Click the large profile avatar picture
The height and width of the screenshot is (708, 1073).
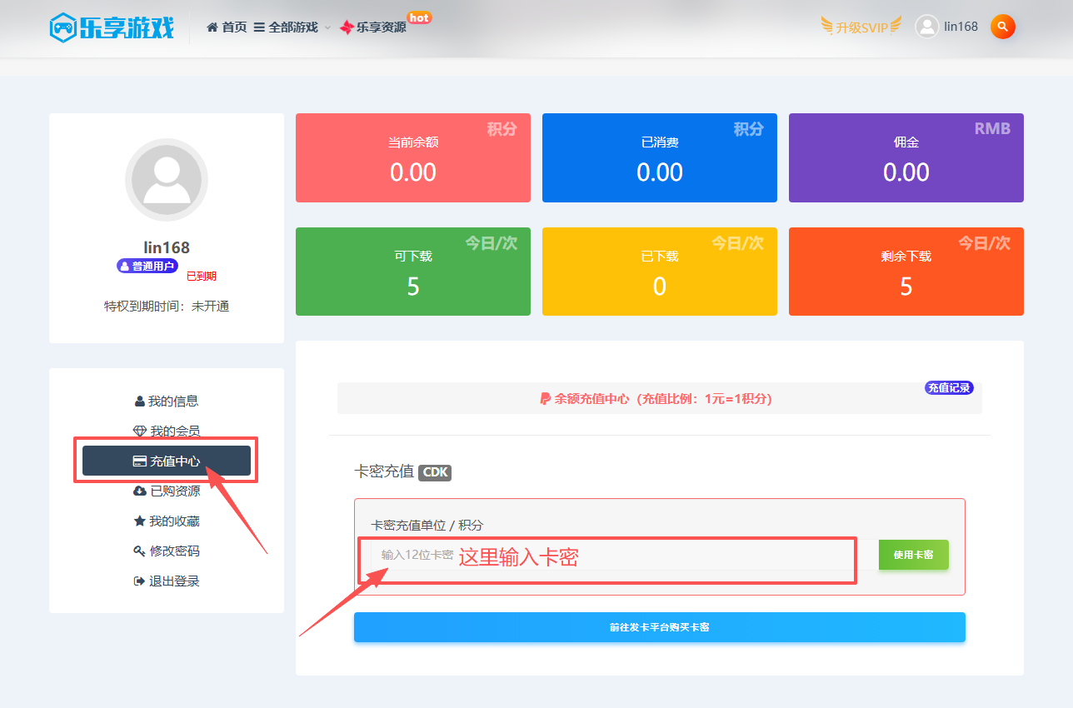click(167, 180)
